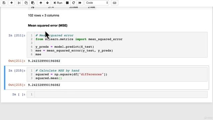Click the line with mean_squared_error(y_test, y_preds)
The height and width of the screenshot is (120, 213).
[x=74, y=51]
